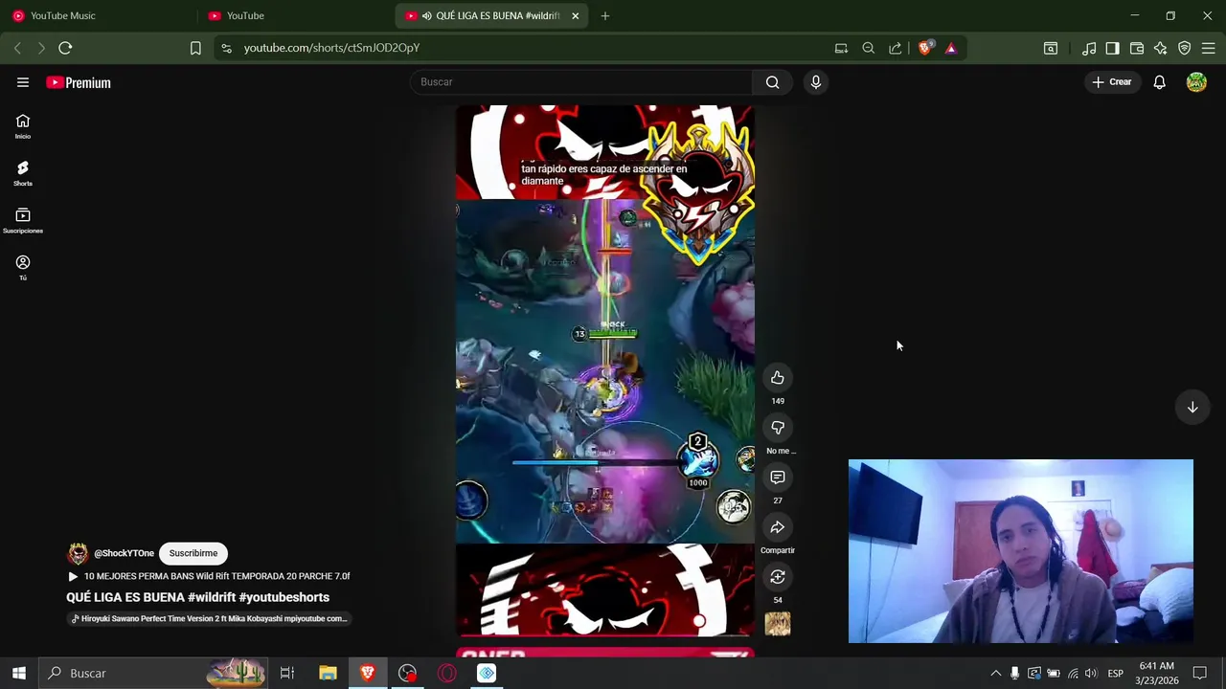Open File Explorer from the taskbar
This screenshot has width=1226, height=689.
pos(328,673)
